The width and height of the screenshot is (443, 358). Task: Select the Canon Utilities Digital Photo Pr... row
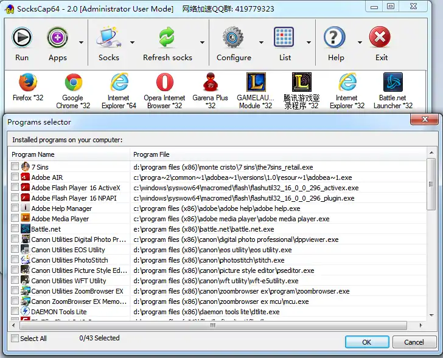click(217, 239)
